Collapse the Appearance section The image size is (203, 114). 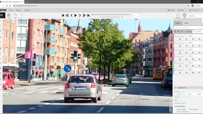tap(188, 88)
